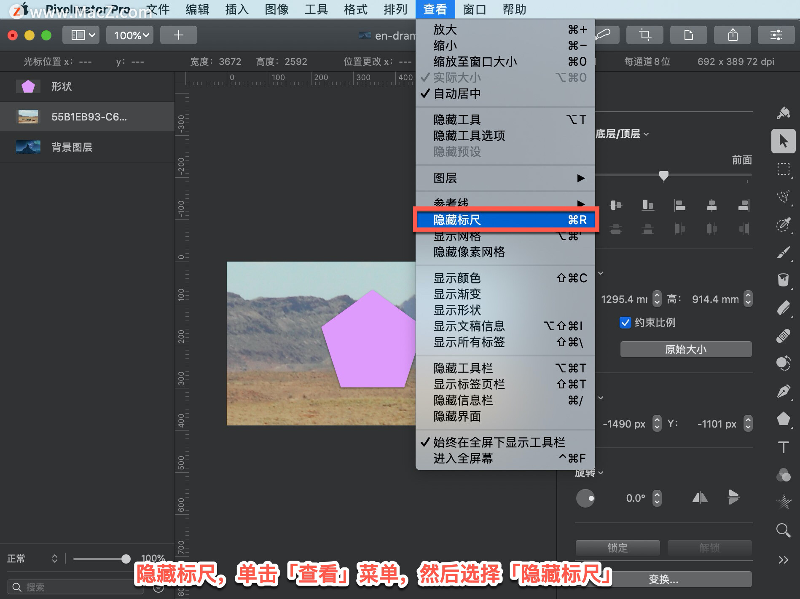Select the Free Selection lasso tool
This screenshot has width=800, height=599.
point(783,196)
